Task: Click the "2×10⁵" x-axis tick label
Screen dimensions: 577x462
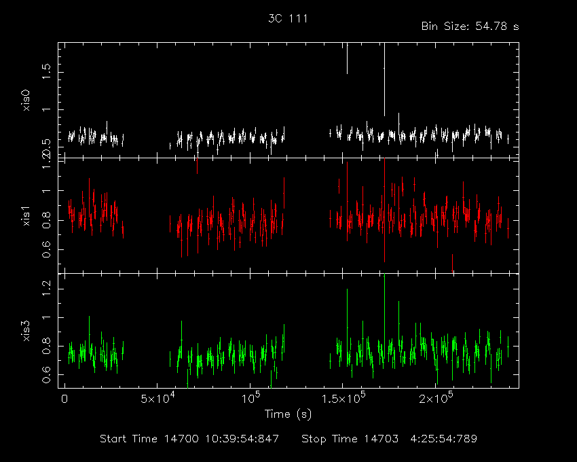Action: (x=436, y=398)
